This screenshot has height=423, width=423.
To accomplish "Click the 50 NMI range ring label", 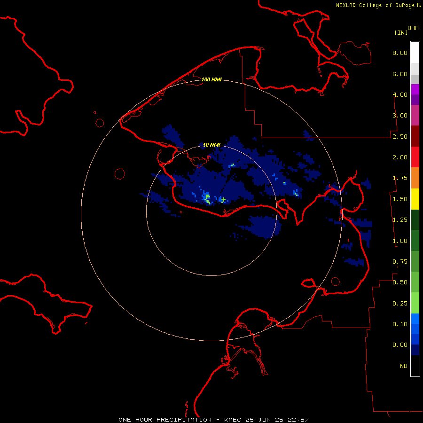I will click(x=211, y=145).
